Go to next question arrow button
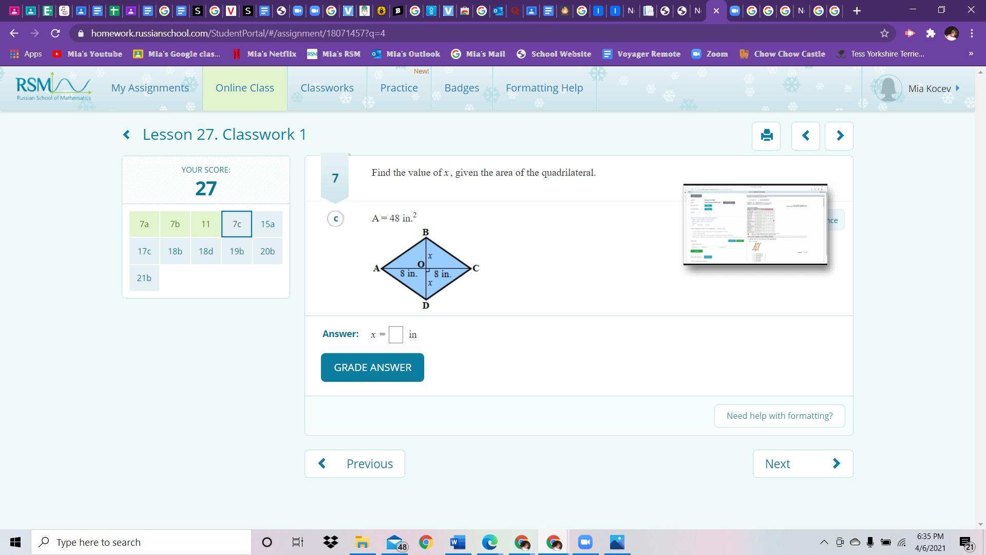Screen dimensions: 986x555 pos(839,136)
